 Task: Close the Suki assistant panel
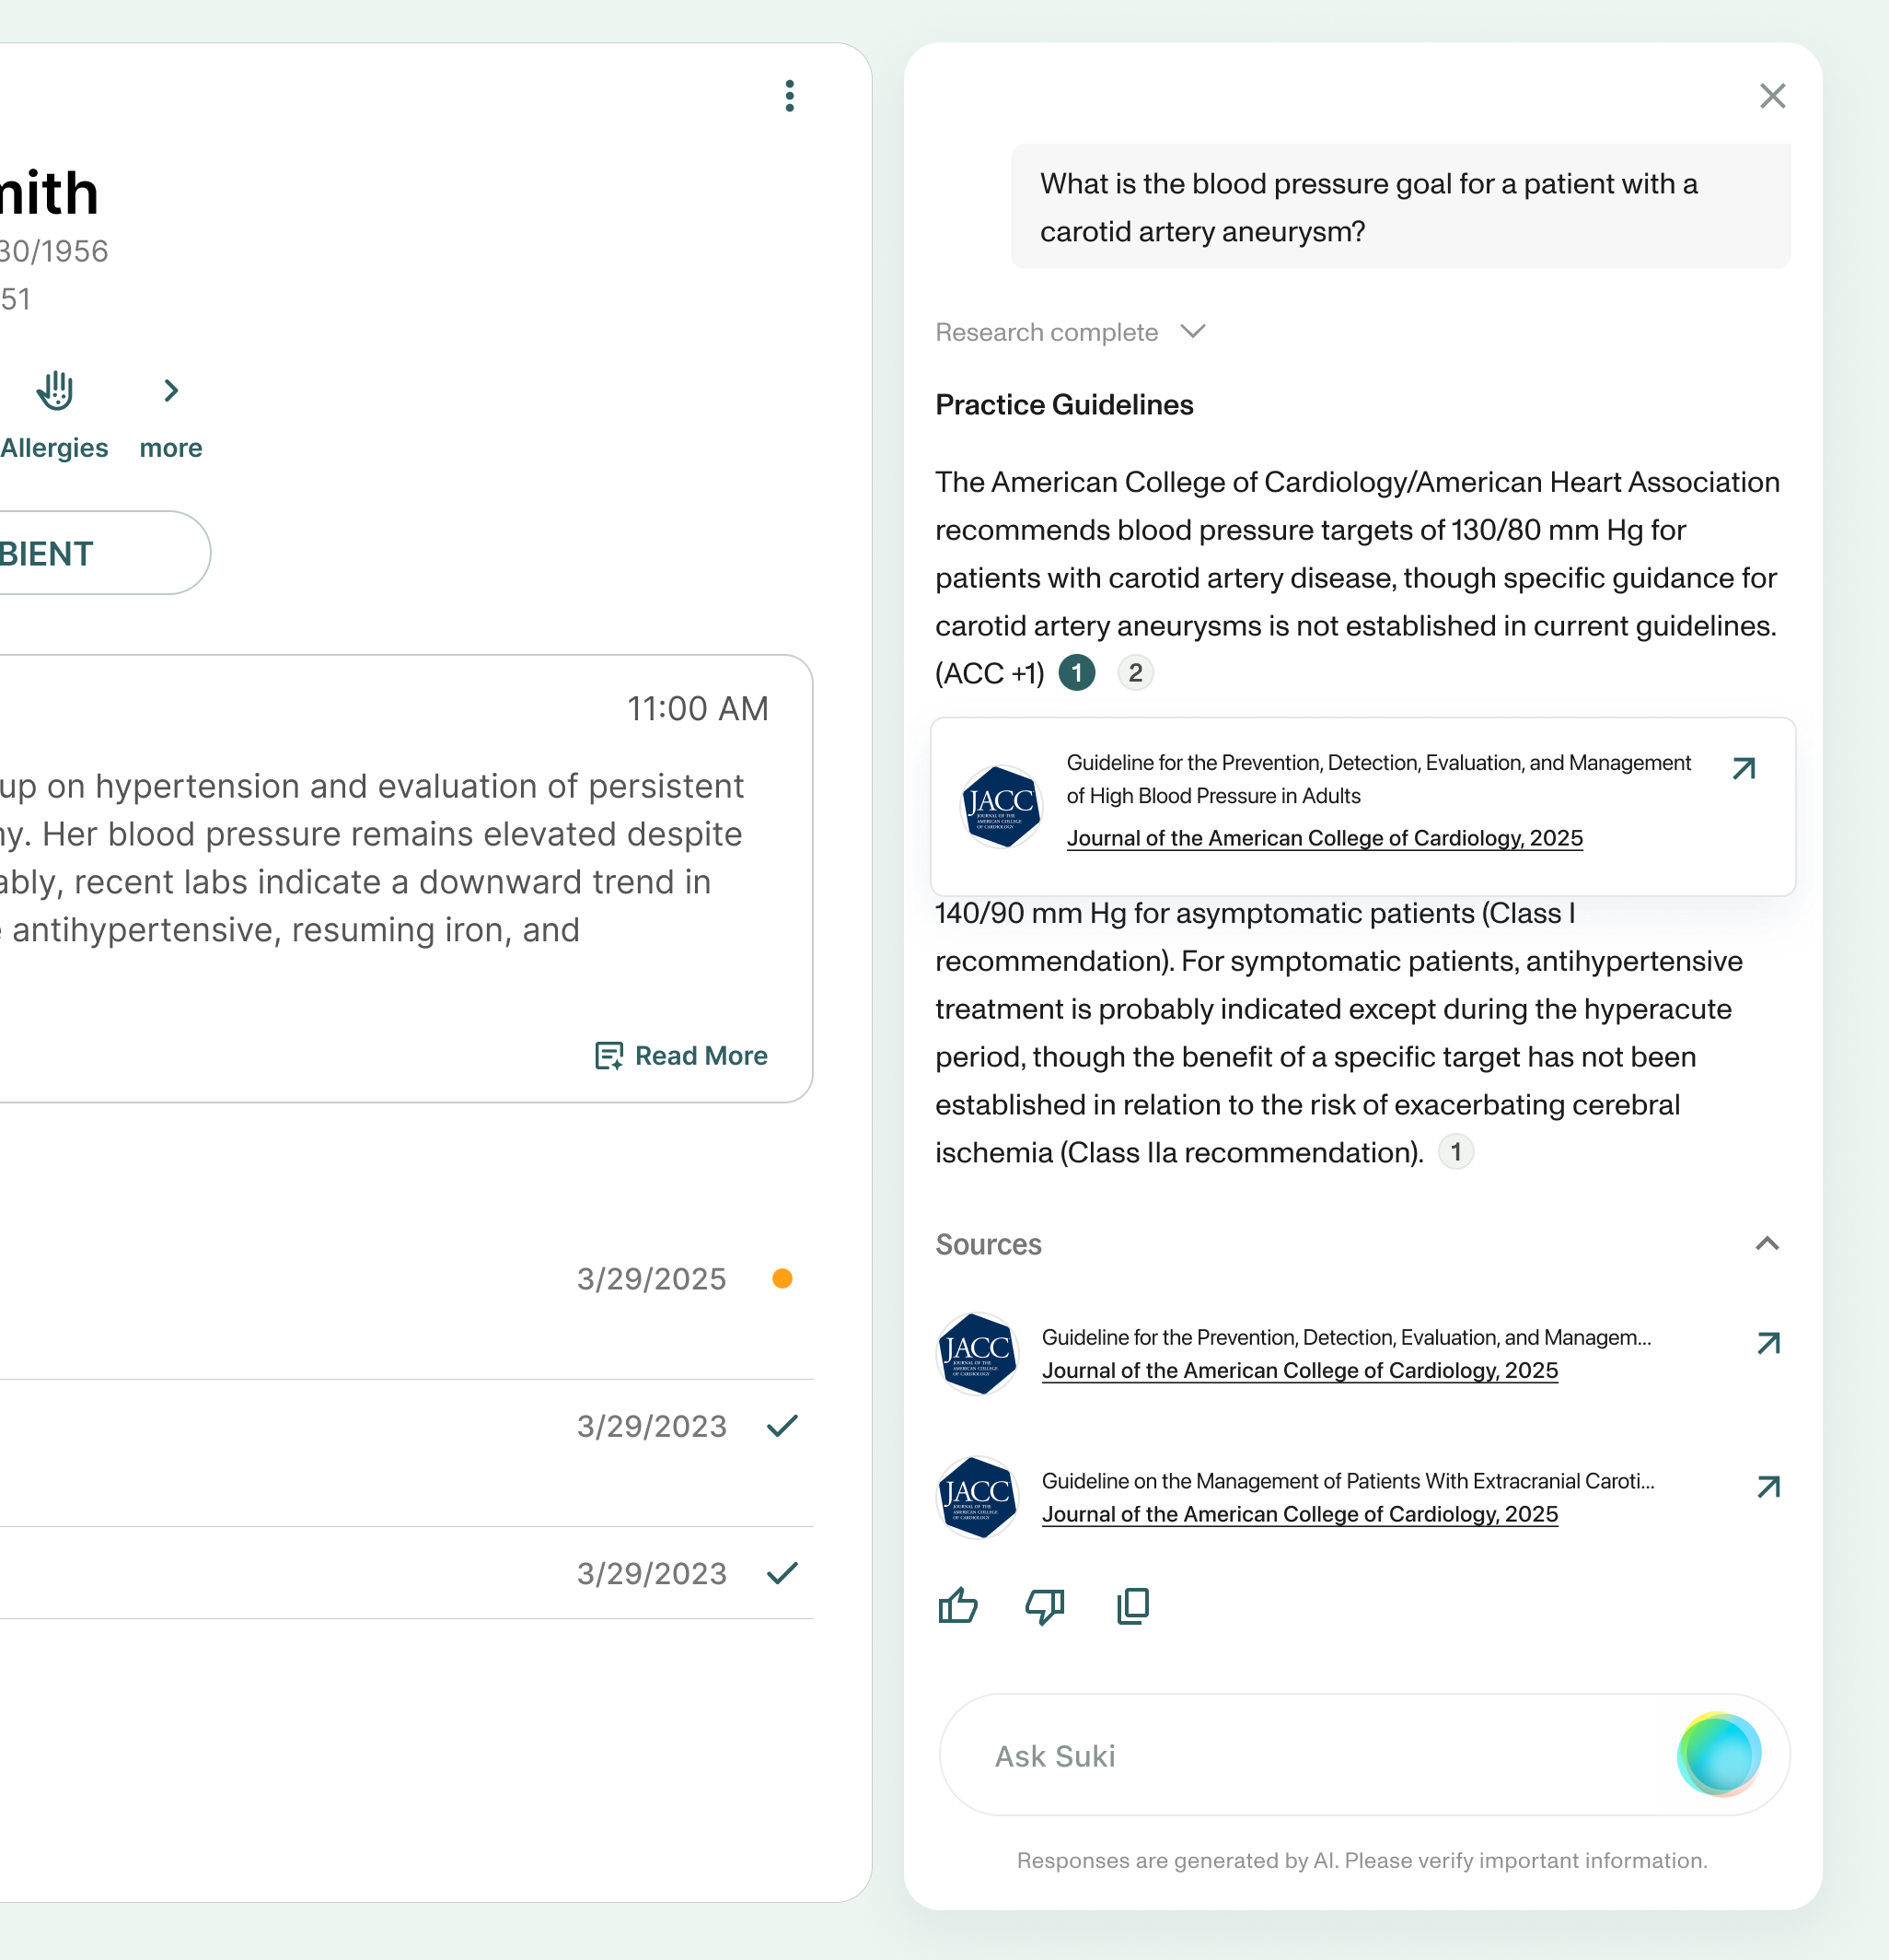coord(1772,96)
